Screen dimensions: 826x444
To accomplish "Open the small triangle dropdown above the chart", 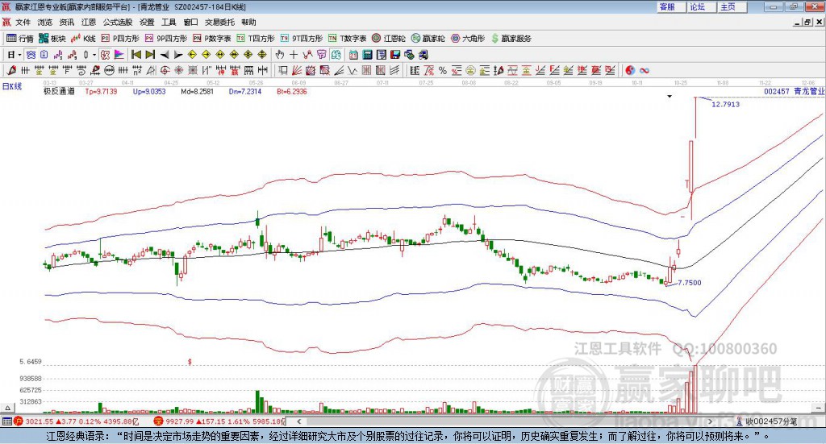I will 669,97.
